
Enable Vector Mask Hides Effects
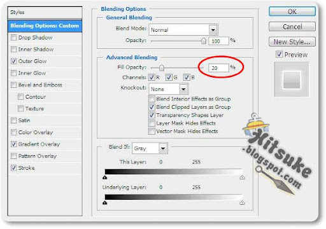point(152,131)
